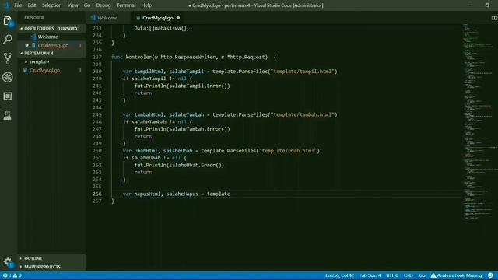Open the File menu

tap(18, 5)
